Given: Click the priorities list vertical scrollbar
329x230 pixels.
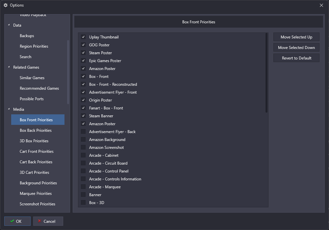Looking at the screenshot, I should pos(266,73).
